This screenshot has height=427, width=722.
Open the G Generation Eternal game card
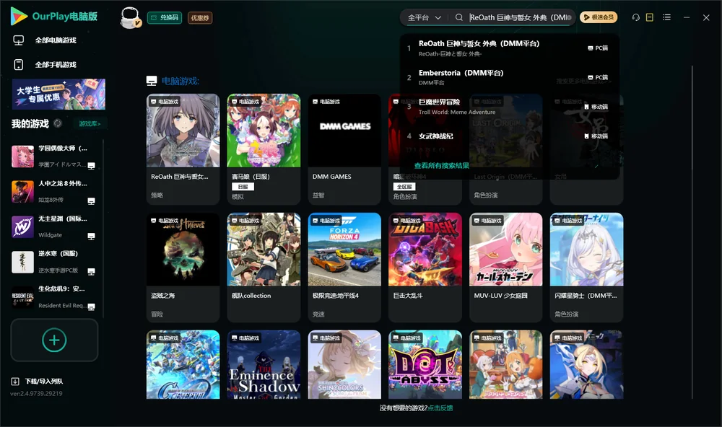(x=183, y=364)
